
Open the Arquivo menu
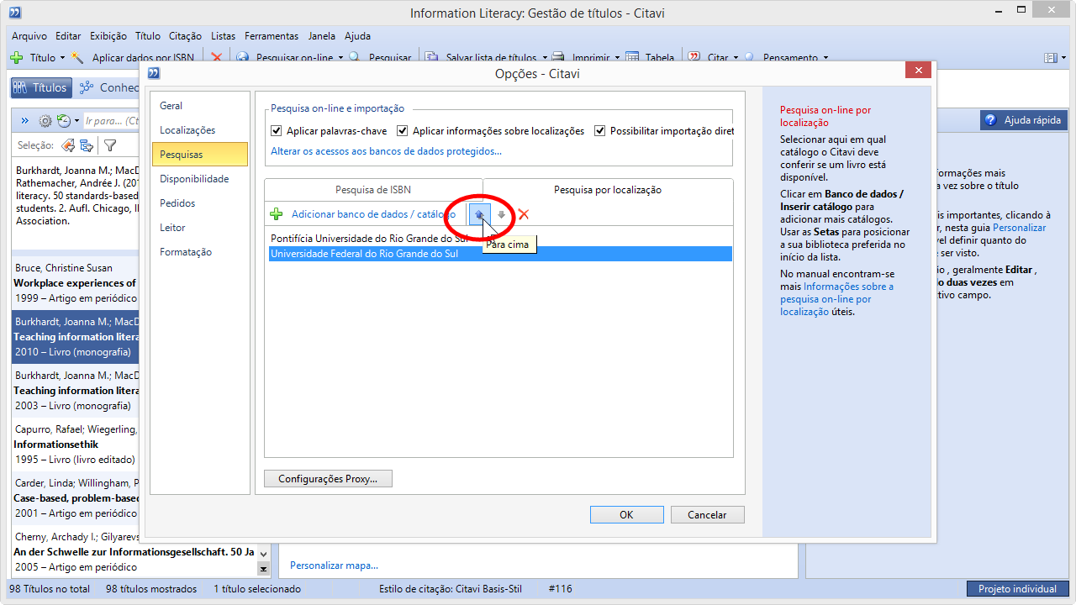coord(29,36)
